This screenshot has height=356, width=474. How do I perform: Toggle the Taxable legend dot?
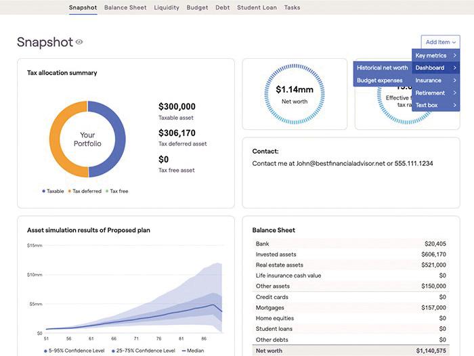(x=44, y=191)
